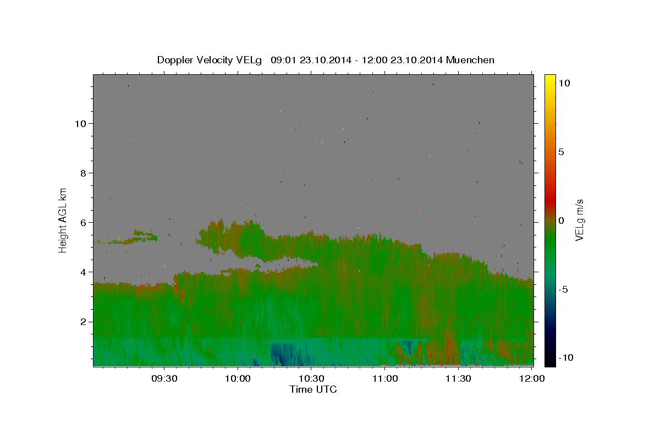Click the colorbar bottom value -10
This screenshot has height=440, width=660.
[x=565, y=358]
